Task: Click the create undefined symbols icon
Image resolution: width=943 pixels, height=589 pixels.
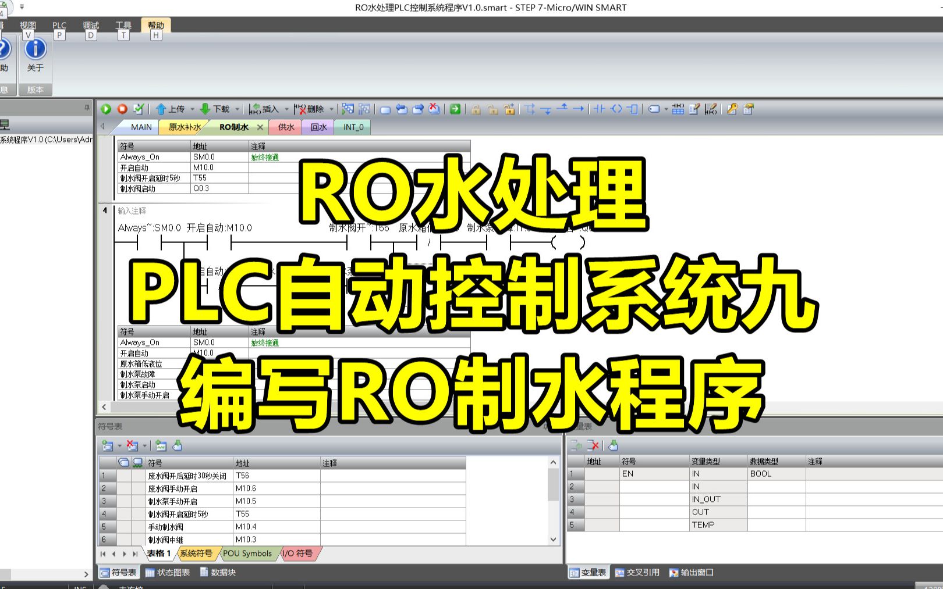Action: [161, 446]
